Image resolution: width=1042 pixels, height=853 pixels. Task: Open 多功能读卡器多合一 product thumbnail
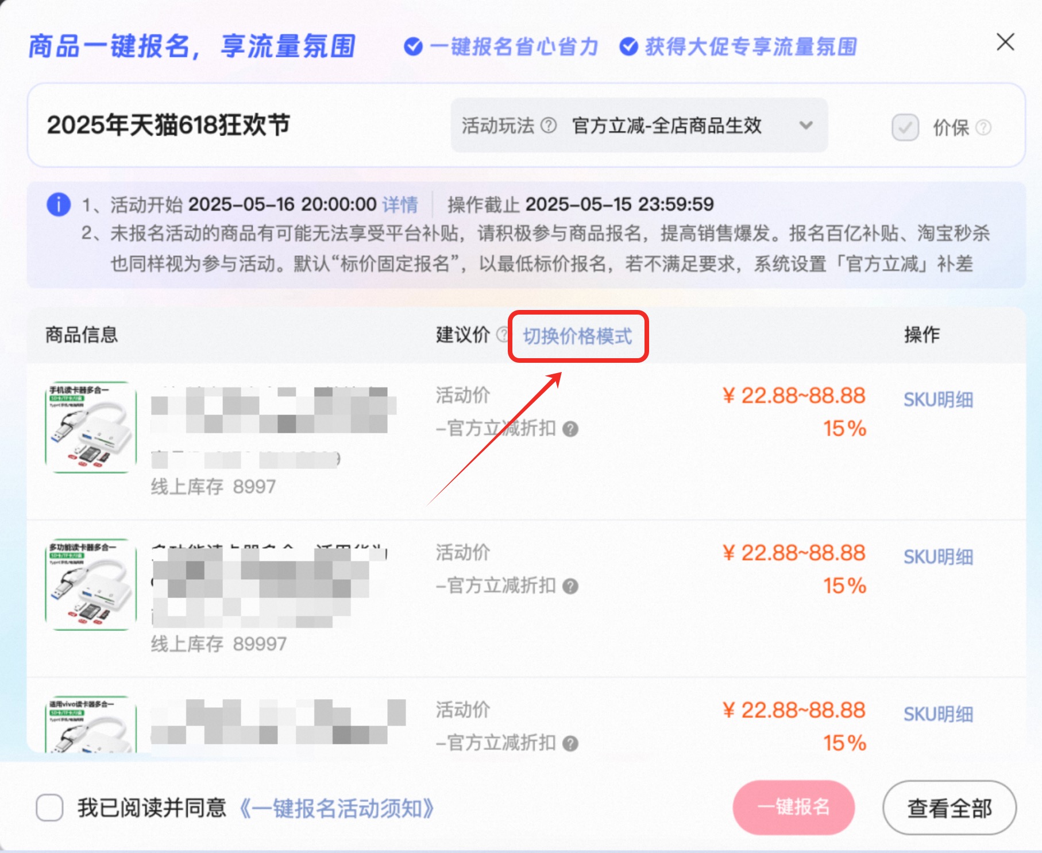pos(91,584)
